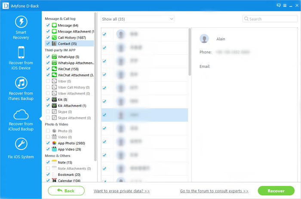
Task: Select App Video (29) category
Action: point(69,149)
